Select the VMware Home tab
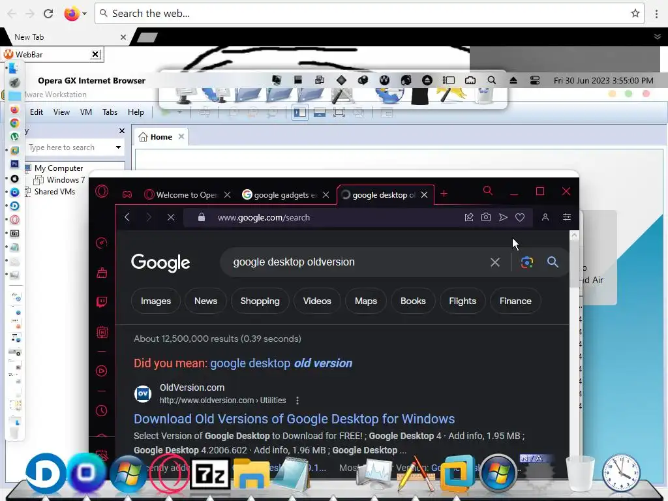 [x=161, y=137]
